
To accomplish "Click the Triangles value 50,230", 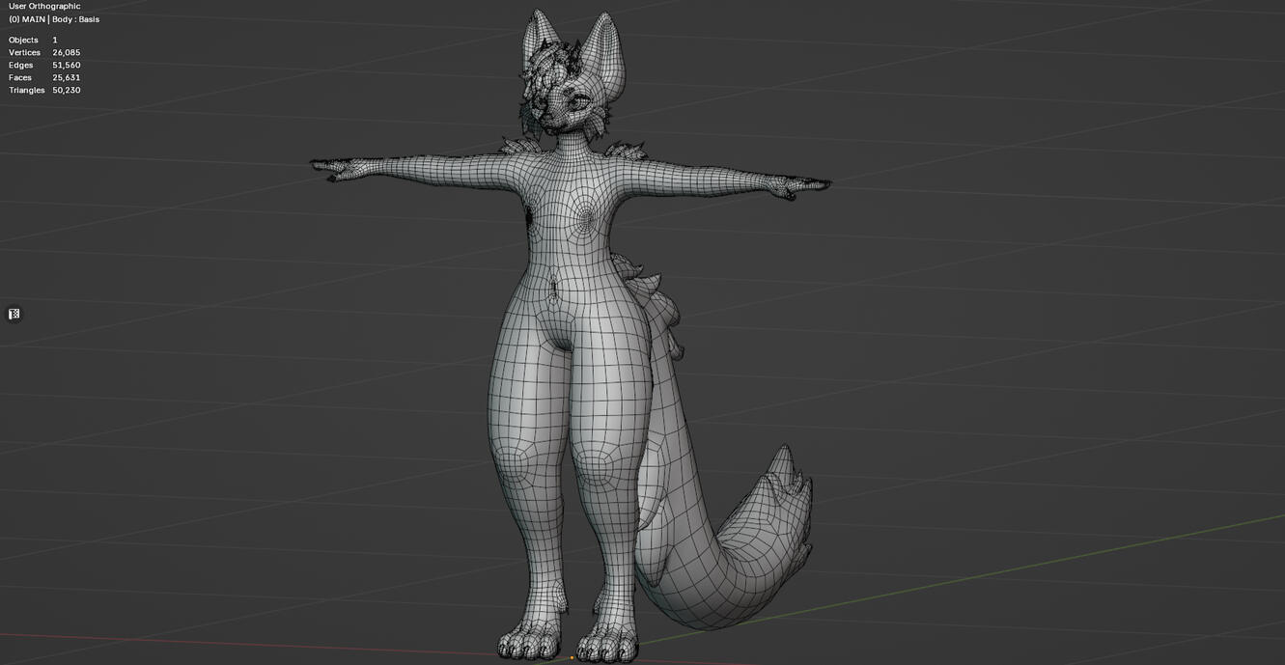I will [67, 90].
